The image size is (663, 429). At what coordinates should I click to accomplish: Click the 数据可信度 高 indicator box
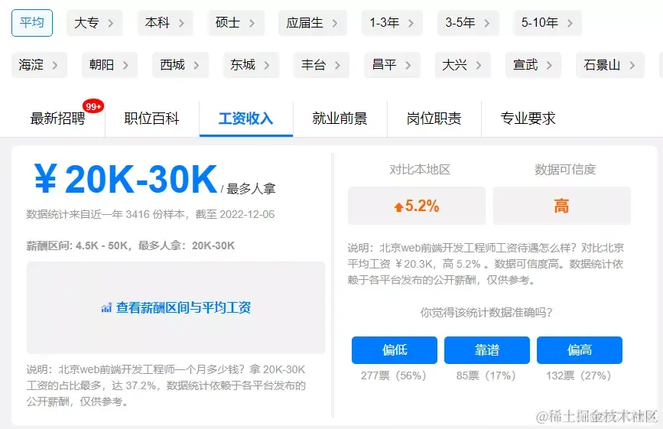[x=561, y=206]
